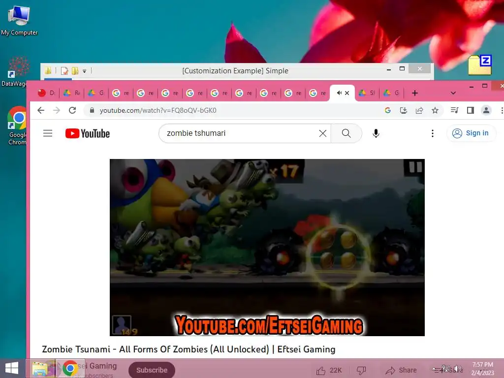
Task: Pause the video by clicking the player
Action: click(267, 248)
